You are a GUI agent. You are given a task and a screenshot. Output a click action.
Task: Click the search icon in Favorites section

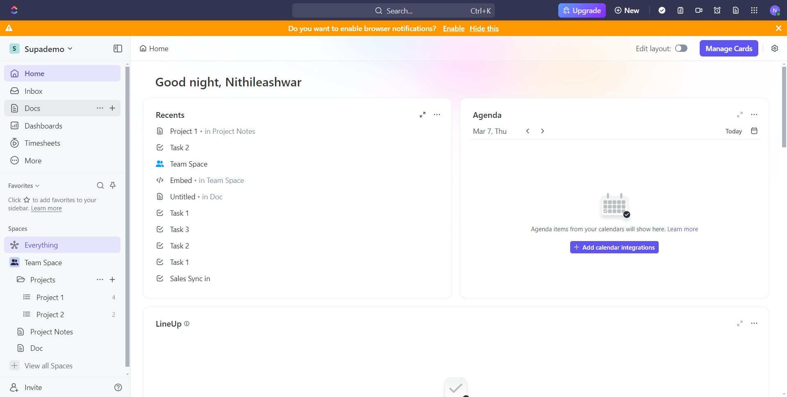click(x=100, y=185)
